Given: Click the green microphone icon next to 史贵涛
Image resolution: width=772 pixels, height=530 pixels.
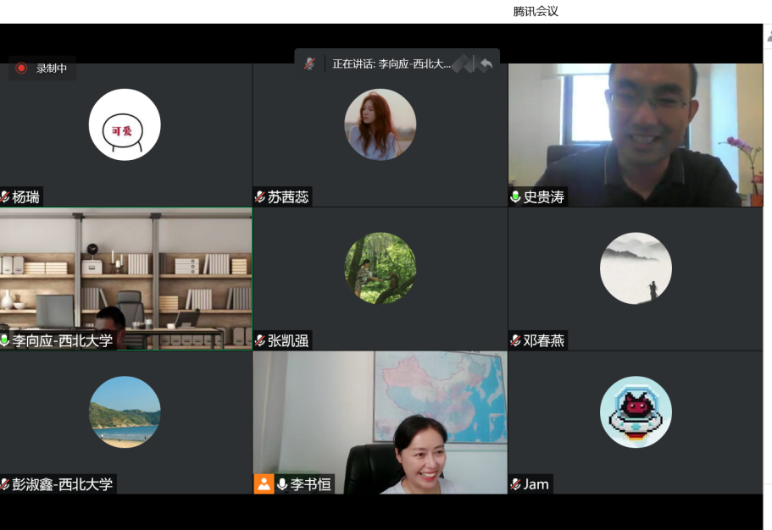Looking at the screenshot, I should (515, 197).
